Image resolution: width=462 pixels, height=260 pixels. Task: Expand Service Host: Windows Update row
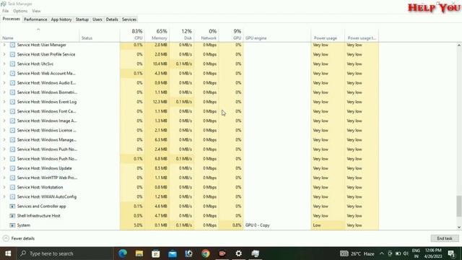click(x=4, y=168)
